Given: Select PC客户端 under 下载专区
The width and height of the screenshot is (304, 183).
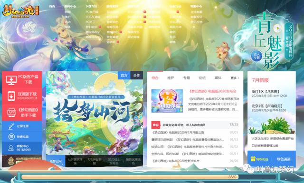Looking at the screenshot, I should 92,12.
